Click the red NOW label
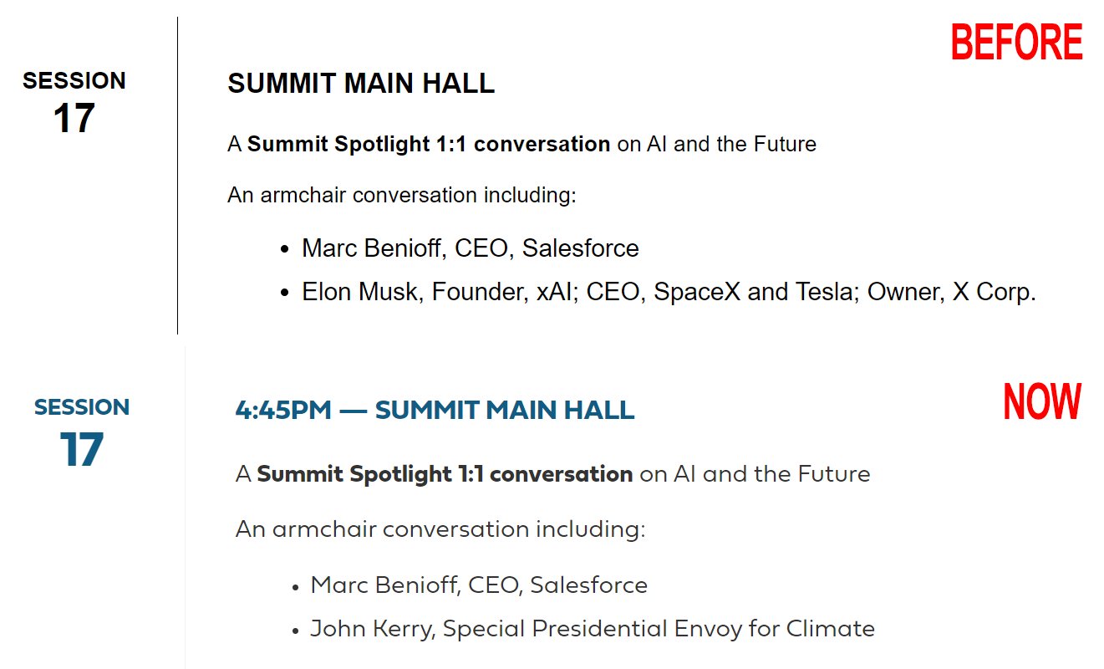 pos(1043,401)
